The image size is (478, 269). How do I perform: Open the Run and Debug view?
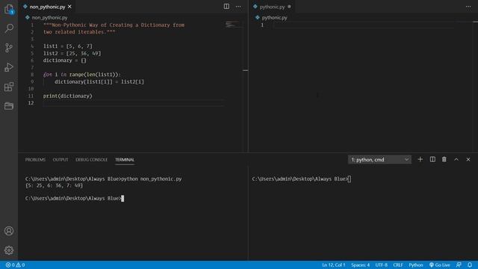9,67
